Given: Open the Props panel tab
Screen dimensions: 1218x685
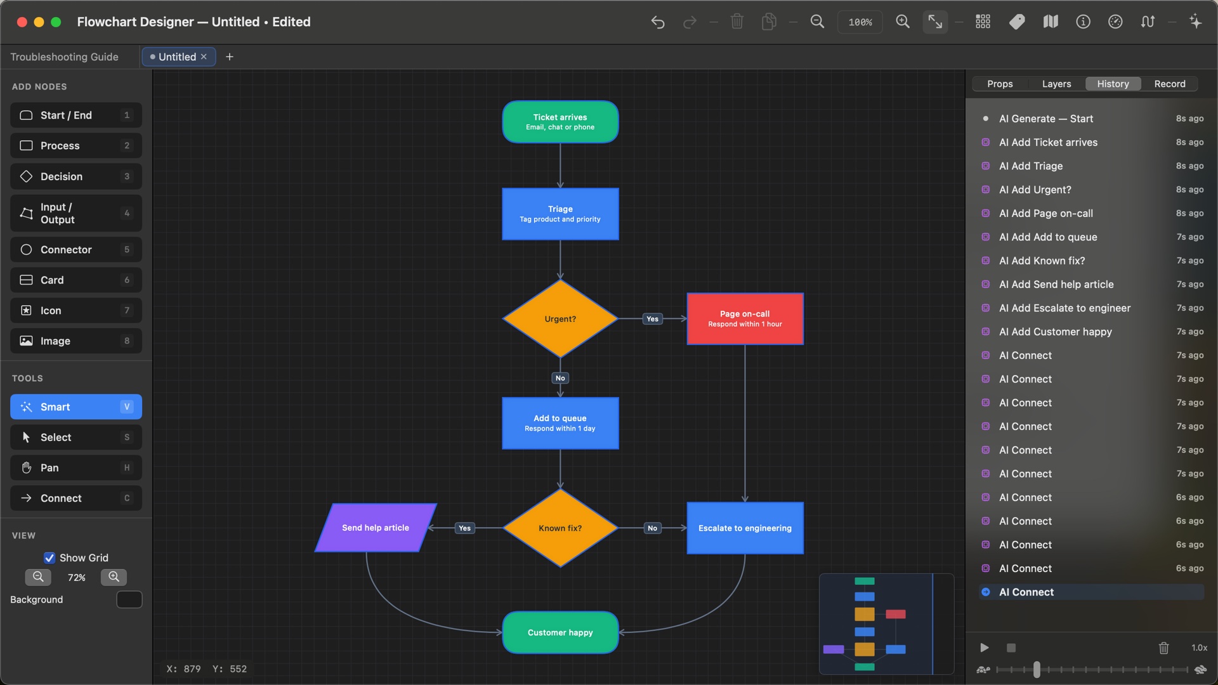Looking at the screenshot, I should [x=1000, y=84].
